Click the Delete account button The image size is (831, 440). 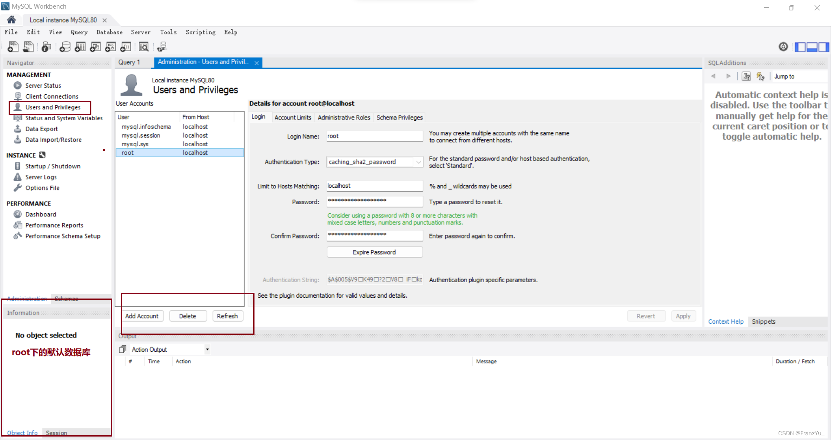187,316
